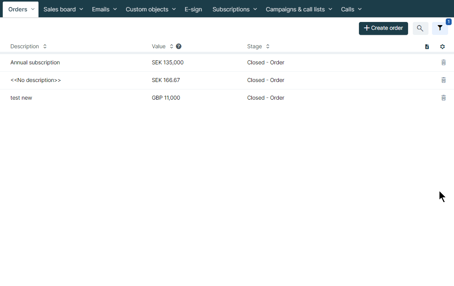Go to the Subscriptions tab

231,9
